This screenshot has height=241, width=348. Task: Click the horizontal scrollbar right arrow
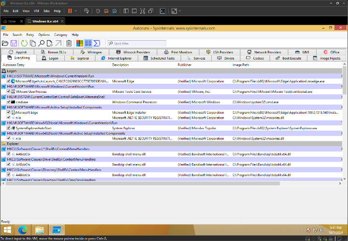point(340,183)
